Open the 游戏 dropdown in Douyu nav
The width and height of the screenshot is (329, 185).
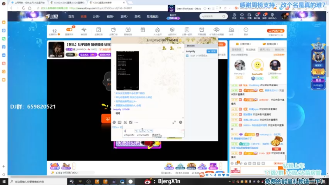pyautogui.click(x=124, y=16)
